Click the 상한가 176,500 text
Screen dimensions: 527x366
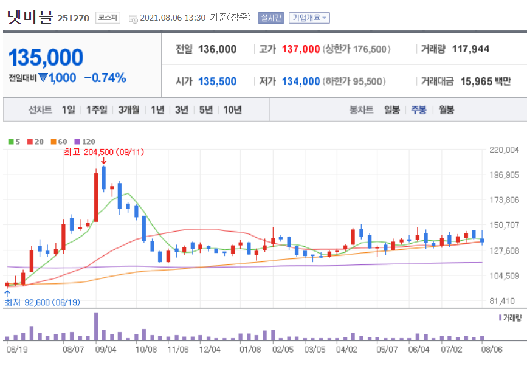click(357, 49)
